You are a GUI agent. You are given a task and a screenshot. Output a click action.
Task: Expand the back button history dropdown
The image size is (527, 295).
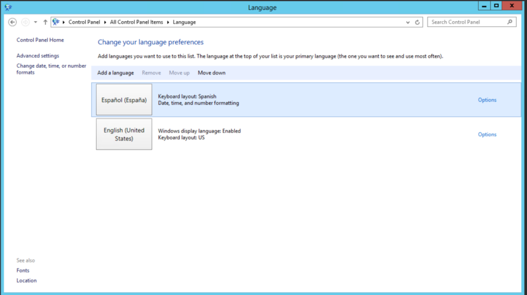click(35, 22)
